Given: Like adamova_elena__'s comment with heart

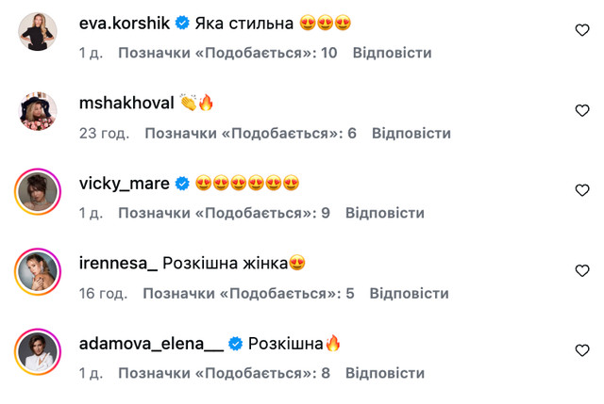Looking at the screenshot, I should coord(582,351).
